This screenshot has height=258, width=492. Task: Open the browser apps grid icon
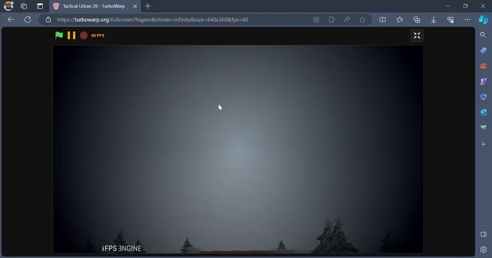[x=317, y=20]
